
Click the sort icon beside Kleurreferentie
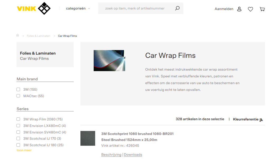point(261,120)
